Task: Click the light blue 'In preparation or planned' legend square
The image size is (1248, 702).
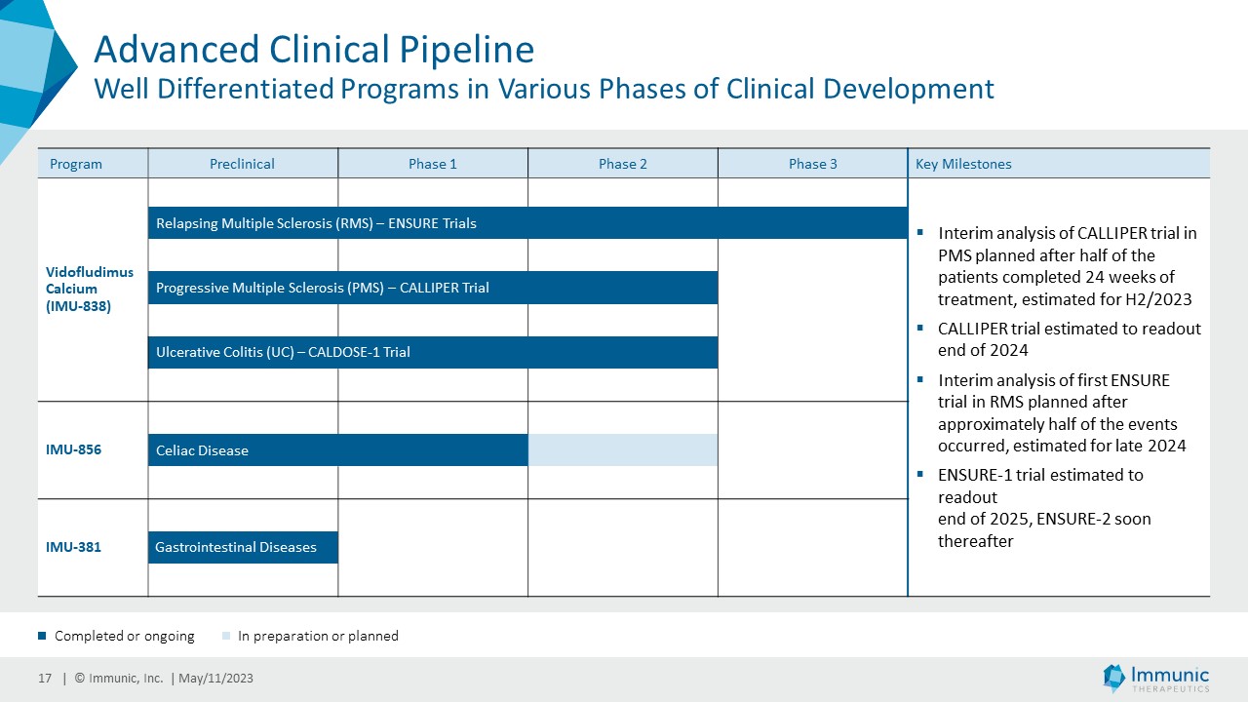Action: 226,637
